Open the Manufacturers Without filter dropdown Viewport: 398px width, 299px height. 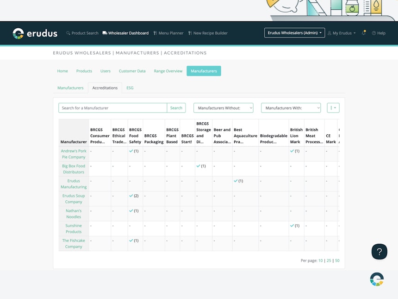(x=224, y=108)
